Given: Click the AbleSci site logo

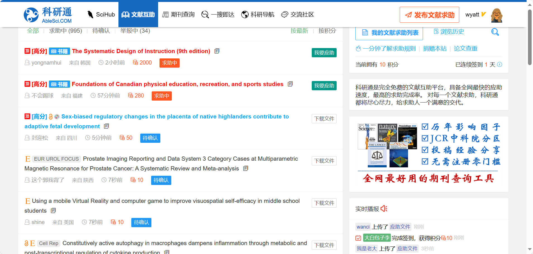Looking at the screenshot, I should 48,15.
